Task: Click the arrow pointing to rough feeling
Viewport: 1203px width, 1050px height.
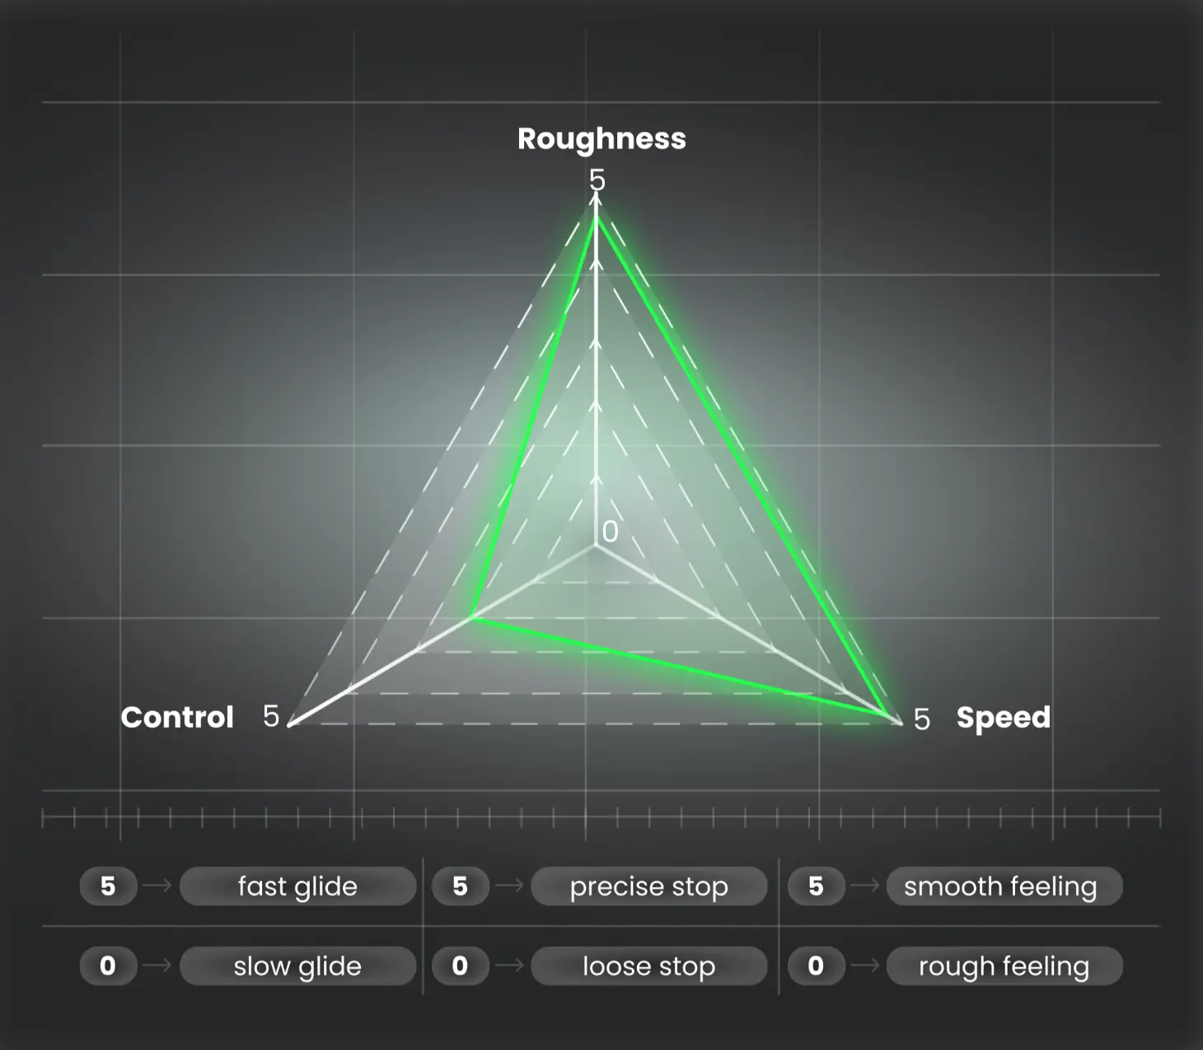Action: pos(865,965)
